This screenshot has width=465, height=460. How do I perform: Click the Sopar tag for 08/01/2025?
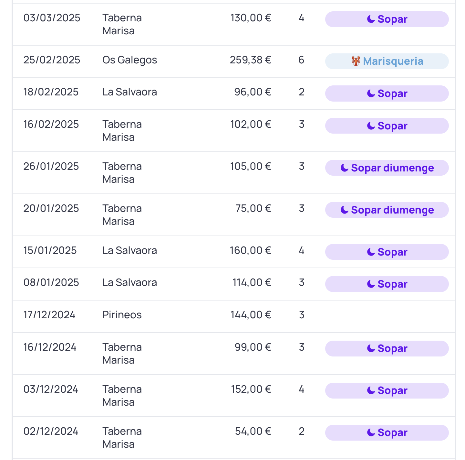point(387,284)
